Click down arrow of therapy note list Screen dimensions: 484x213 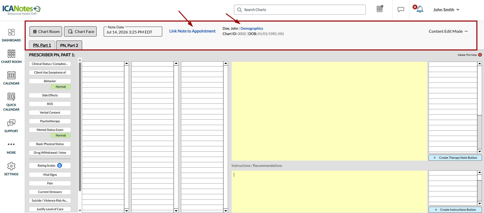pos(480,151)
